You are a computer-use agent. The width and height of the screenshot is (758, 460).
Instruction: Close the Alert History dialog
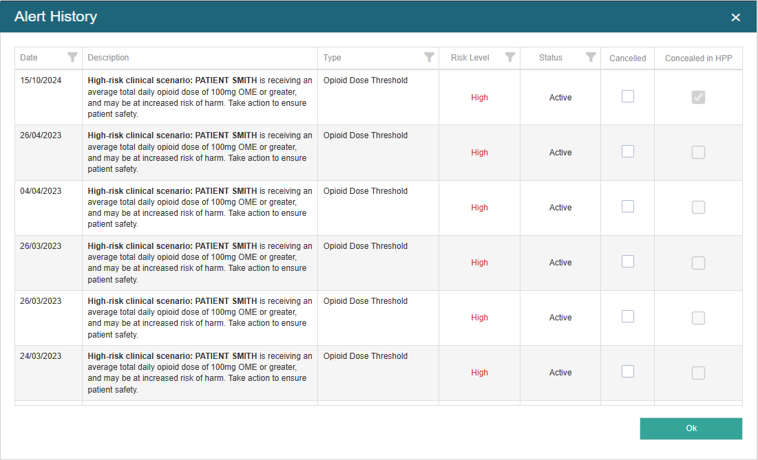click(x=735, y=17)
